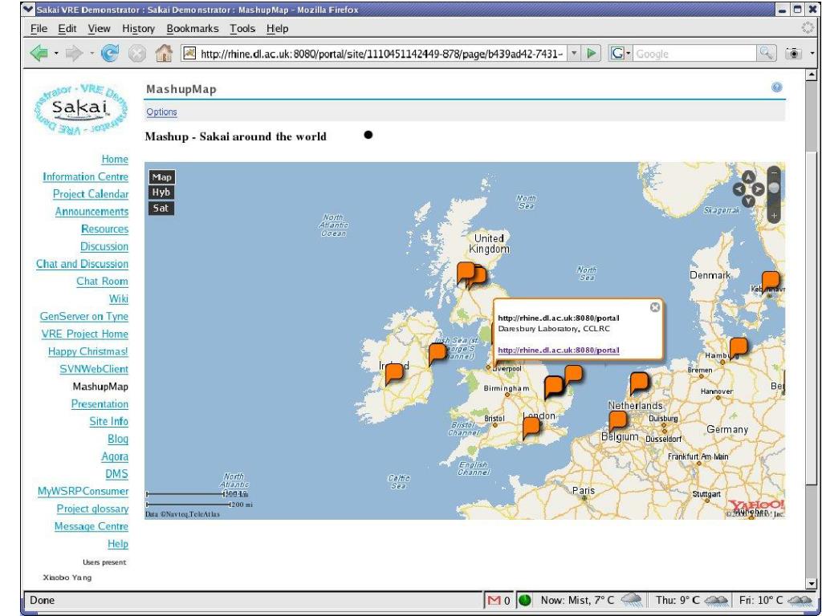Image resolution: width=822 pixels, height=616 pixels.
Task: Click orange marker over Netherlands
Action: pos(638,383)
